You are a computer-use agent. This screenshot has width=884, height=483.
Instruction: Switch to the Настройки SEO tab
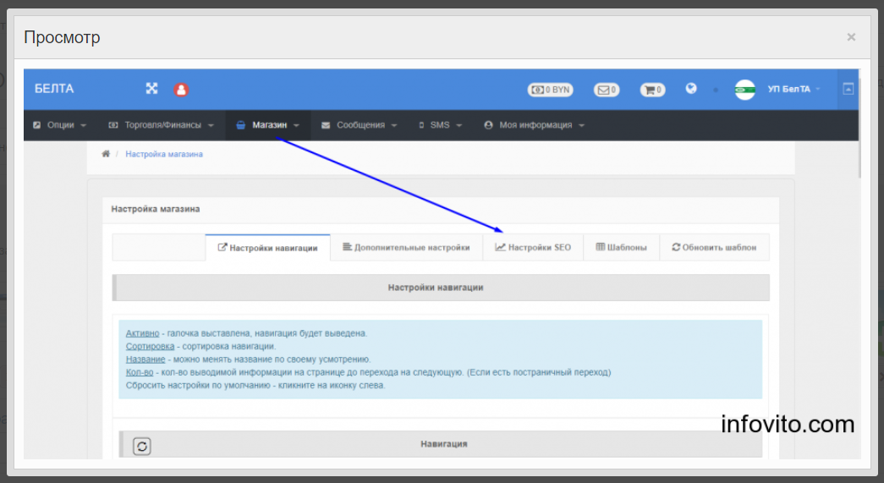pos(533,247)
